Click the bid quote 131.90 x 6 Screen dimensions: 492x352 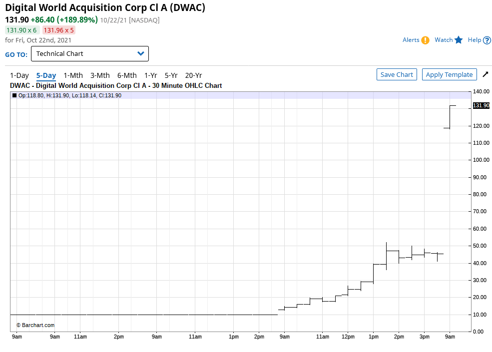point(21,30)
